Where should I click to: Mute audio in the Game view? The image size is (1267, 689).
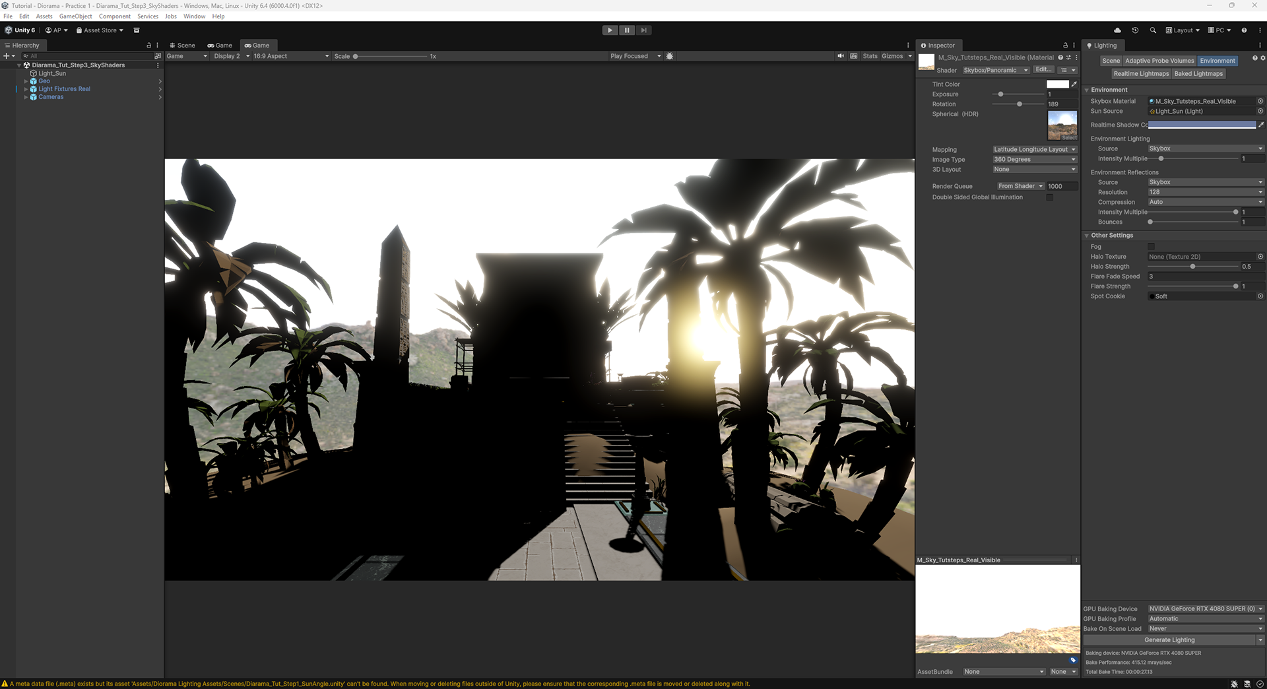click(841, 56)
